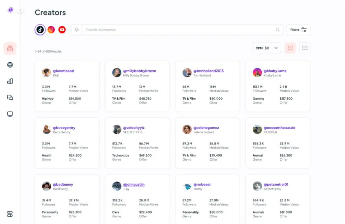Click the mrbeast logo avatar thumbnail

pos(187,187)
